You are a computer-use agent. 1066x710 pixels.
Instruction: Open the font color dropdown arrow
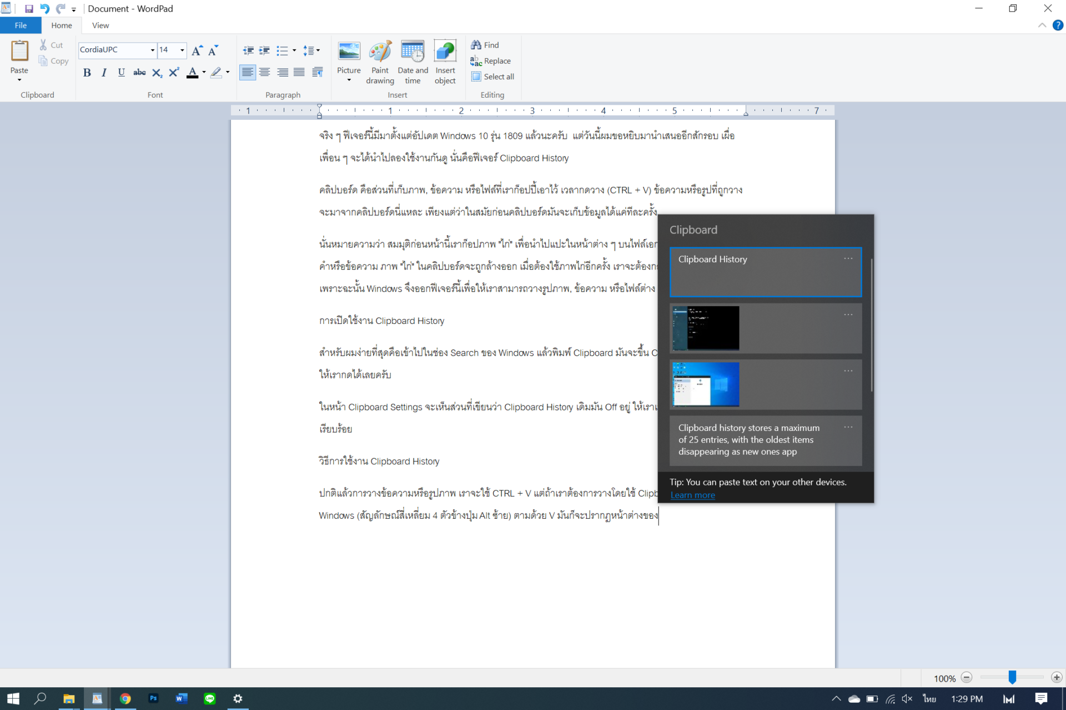203,73
